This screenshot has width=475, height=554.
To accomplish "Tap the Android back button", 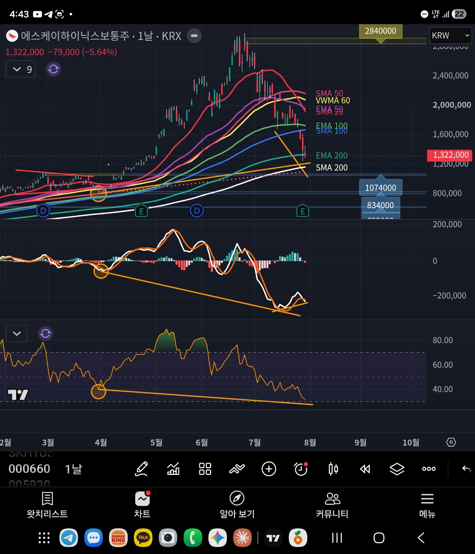I will 421,538.
